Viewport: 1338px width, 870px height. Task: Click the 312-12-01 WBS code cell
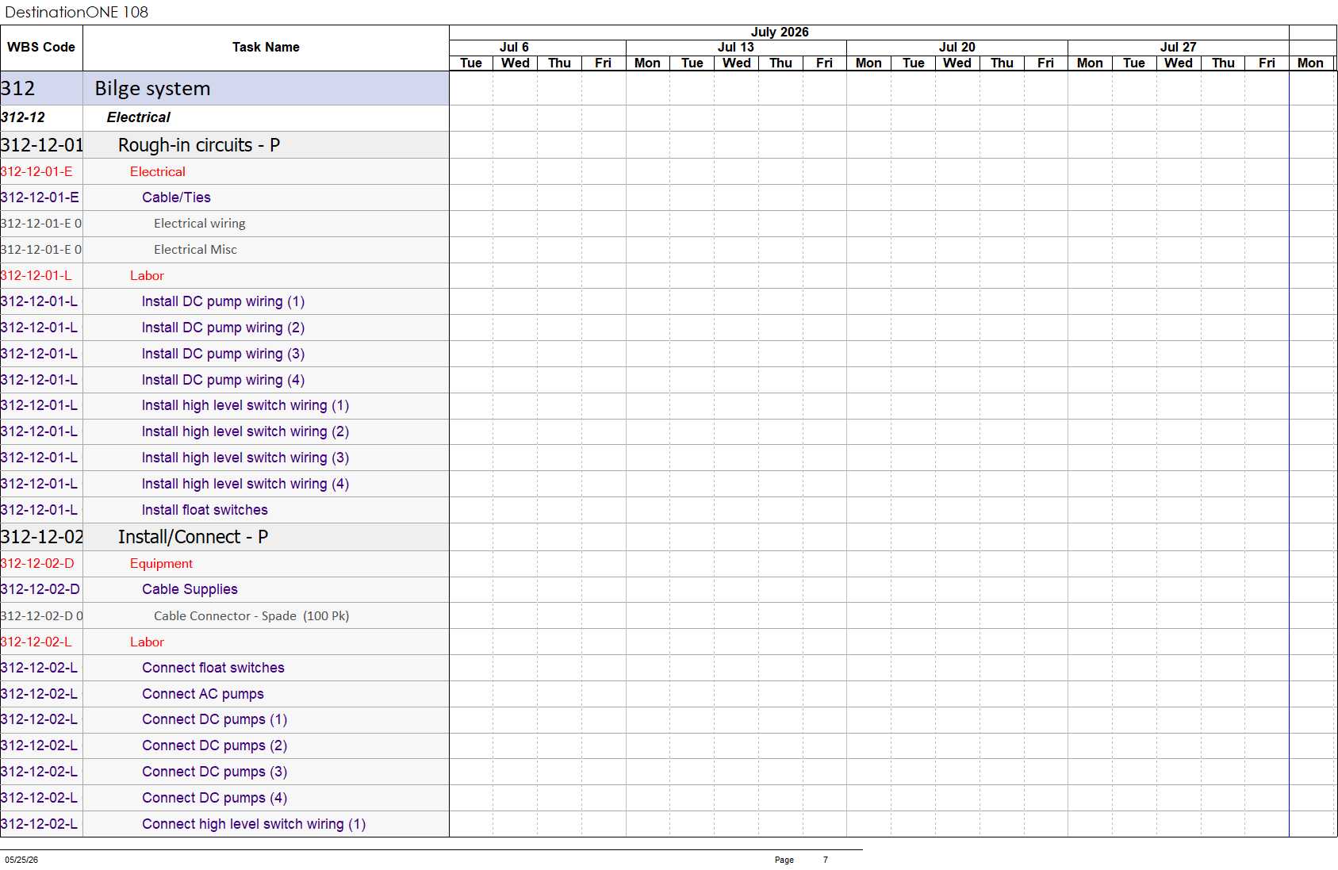point(41,145)
